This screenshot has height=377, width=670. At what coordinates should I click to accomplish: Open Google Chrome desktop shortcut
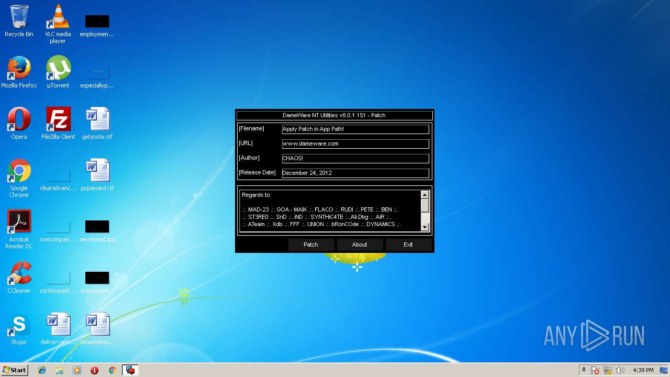tap(19, 178)
